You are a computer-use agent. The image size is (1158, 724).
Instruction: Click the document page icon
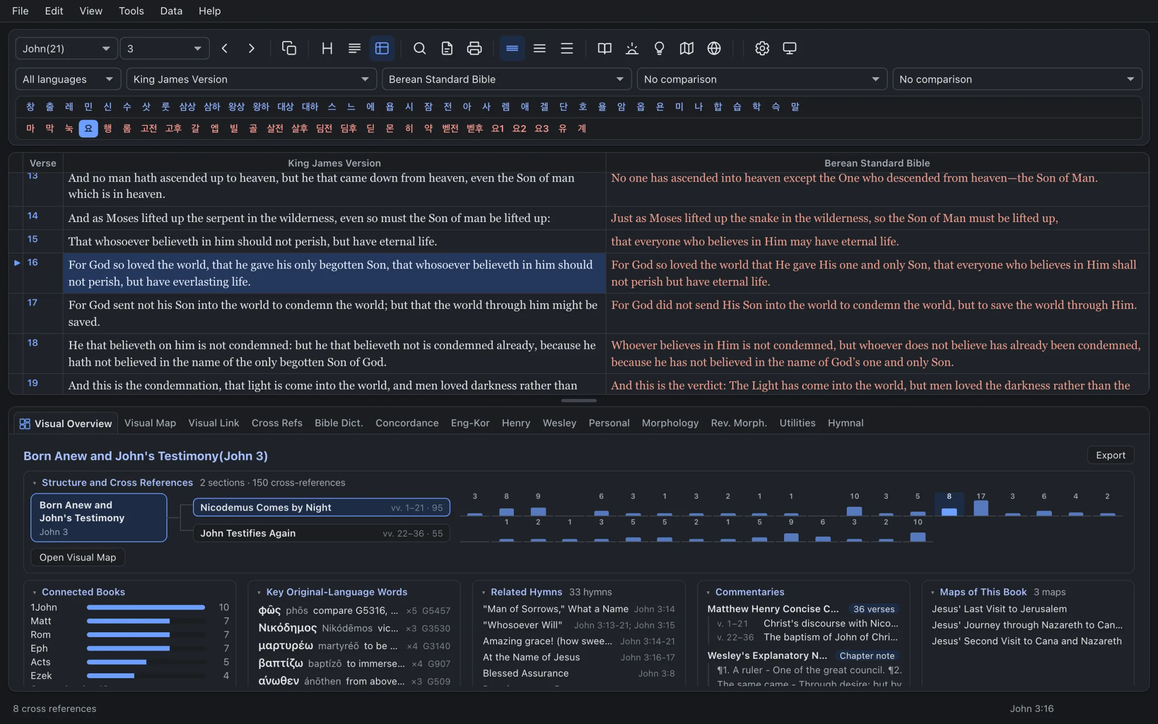[447, 48]
